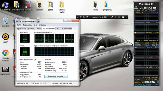Click the Task Manager title bar icon
163x91 pixels.
tap(17, 21)
